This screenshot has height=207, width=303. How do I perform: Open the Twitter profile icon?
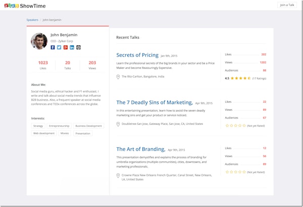[x=59, y=47]
